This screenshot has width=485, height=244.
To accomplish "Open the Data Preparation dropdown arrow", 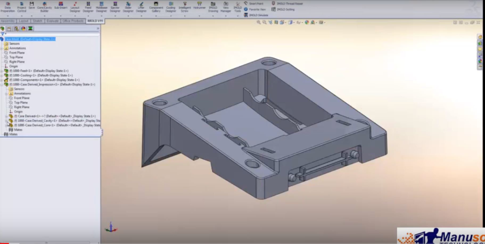I will tap(8, 16).
